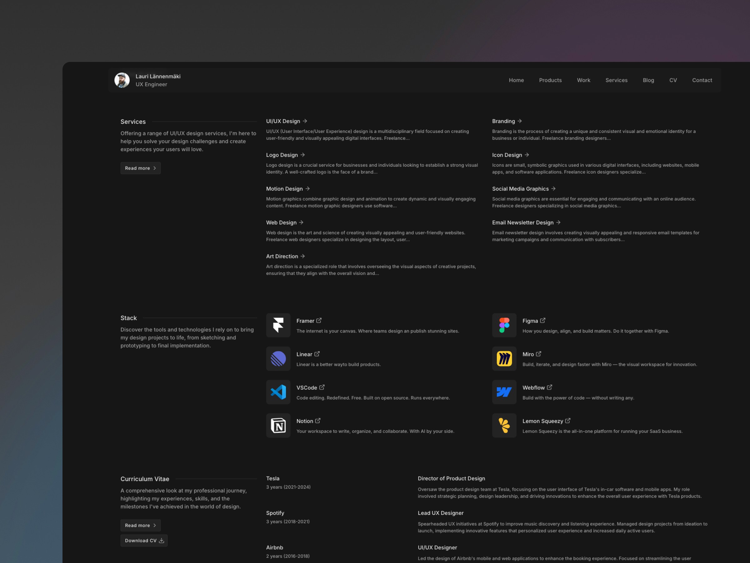
Task: Click the arrow icon beside Logo Design
Action: (302, 155)
